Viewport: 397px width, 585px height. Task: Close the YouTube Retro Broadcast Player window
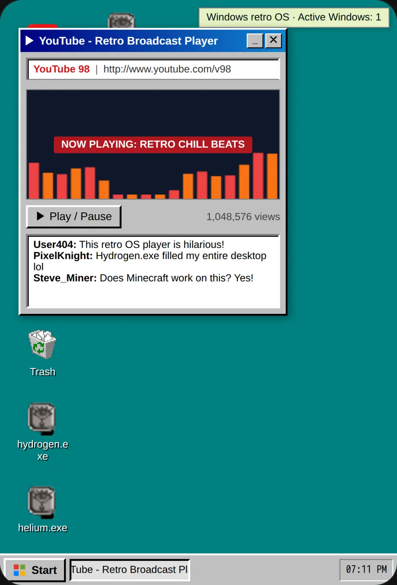click(x=273, y=40)
